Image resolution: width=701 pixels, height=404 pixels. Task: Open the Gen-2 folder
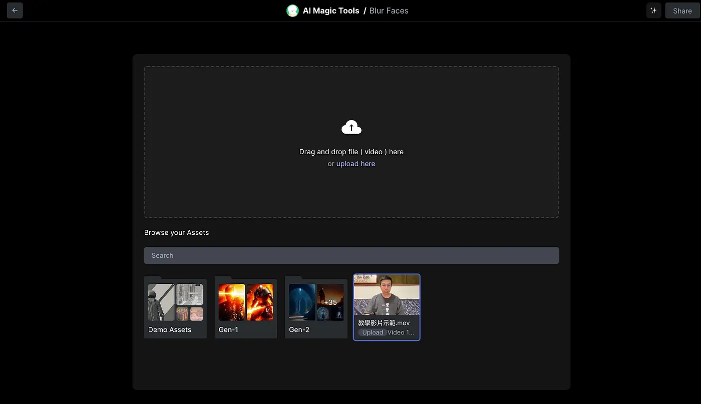click(316, 307)
